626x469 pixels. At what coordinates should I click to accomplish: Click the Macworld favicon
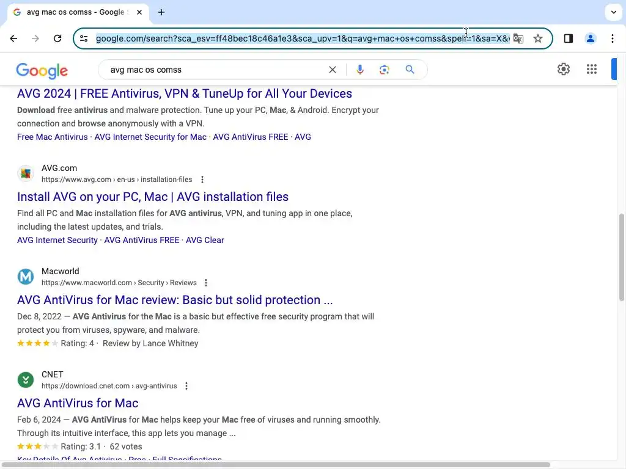pyautogui.click(x=26, y=277)
